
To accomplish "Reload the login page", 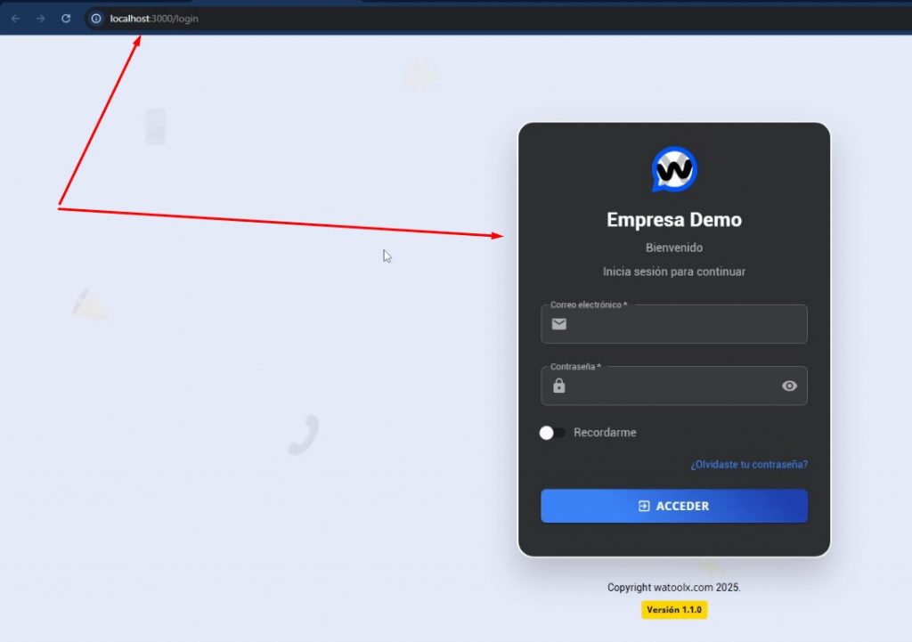I will pyautogui.click(x=66, y=18).
